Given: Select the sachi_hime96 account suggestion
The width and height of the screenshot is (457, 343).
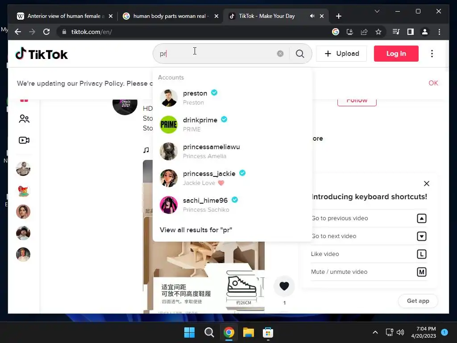Looking at the screenshot, I should coord(232,205).
